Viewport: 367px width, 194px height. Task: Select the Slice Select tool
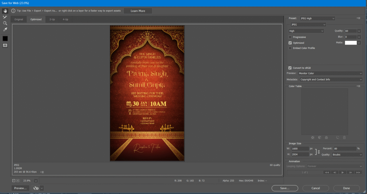tap(5, 17)
